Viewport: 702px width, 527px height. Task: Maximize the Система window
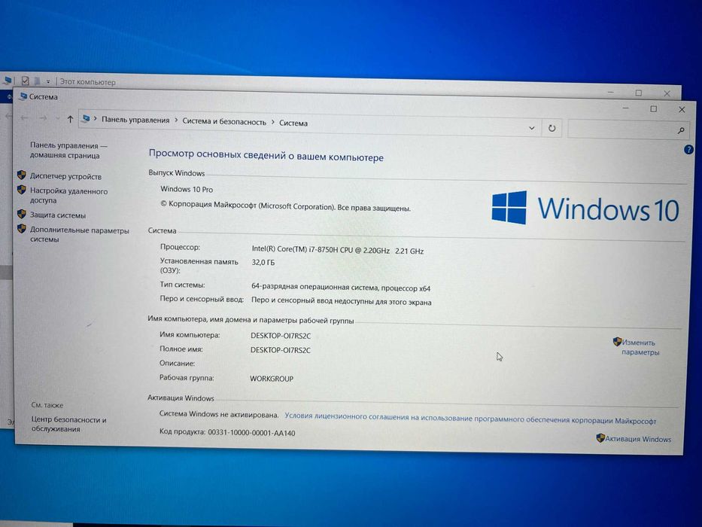click(654, 109)
